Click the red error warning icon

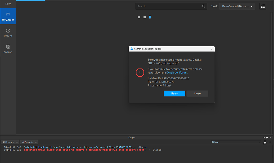(x=140, y=73)
